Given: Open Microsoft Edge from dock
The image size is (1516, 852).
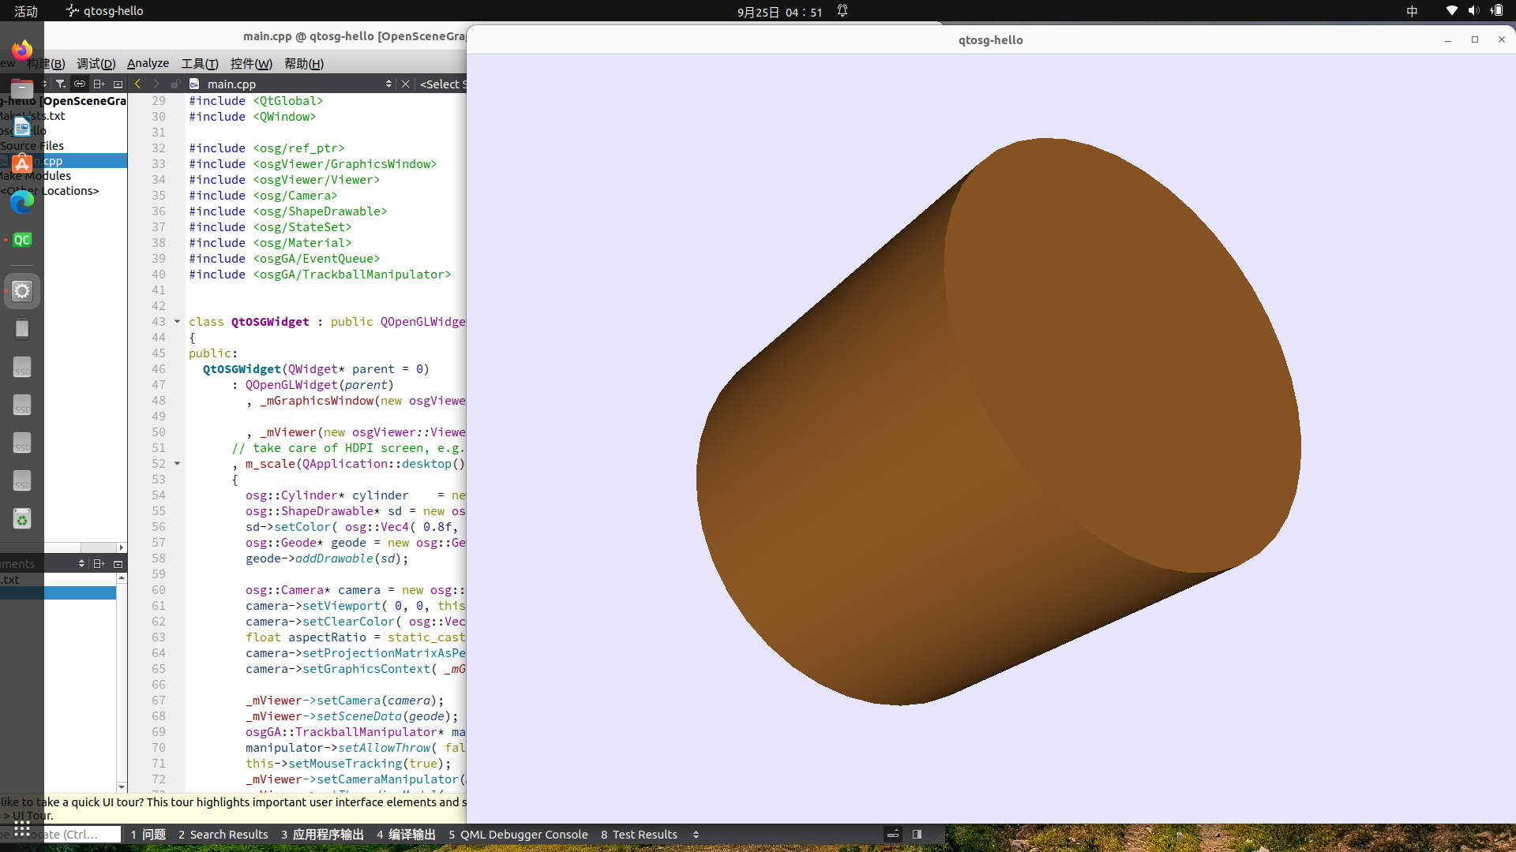Looking at the screenshot, I should coord(22,202).
